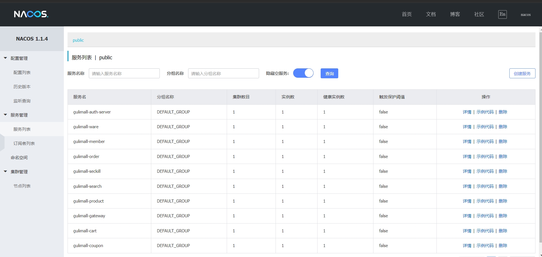Click the 创建服务 button

pos(522,73)
